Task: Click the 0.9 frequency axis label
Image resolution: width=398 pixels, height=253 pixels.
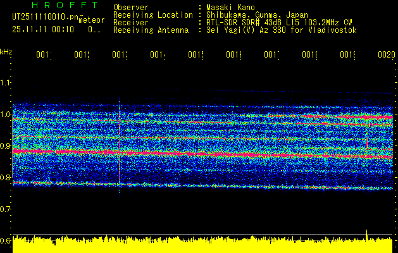Action: click(x=6, y=145)
